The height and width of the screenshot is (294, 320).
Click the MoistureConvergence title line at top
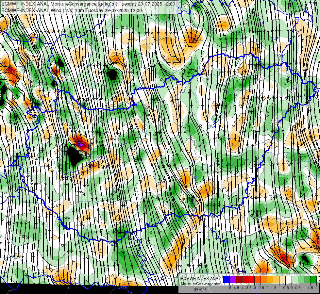pos(88,4)
